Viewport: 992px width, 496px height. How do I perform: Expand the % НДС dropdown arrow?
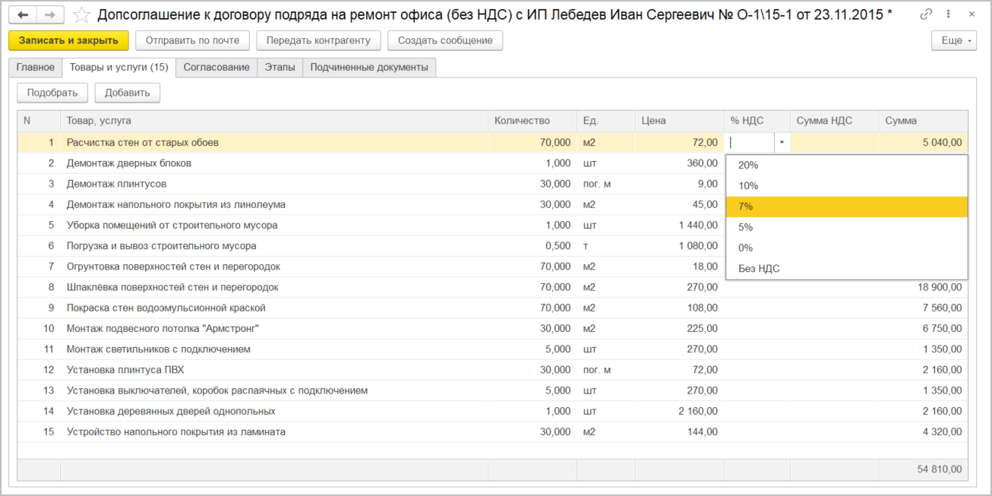tap(782, 142)
